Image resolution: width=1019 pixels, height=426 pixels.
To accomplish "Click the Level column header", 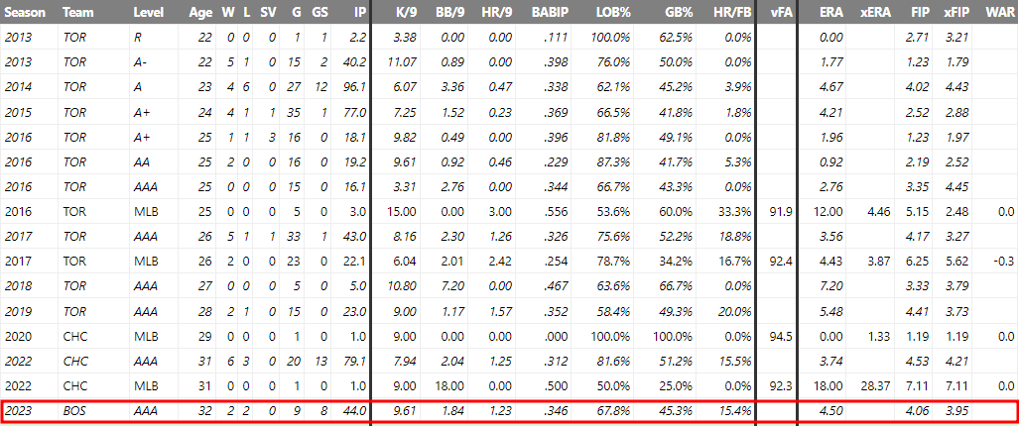I will click(148, 12).
